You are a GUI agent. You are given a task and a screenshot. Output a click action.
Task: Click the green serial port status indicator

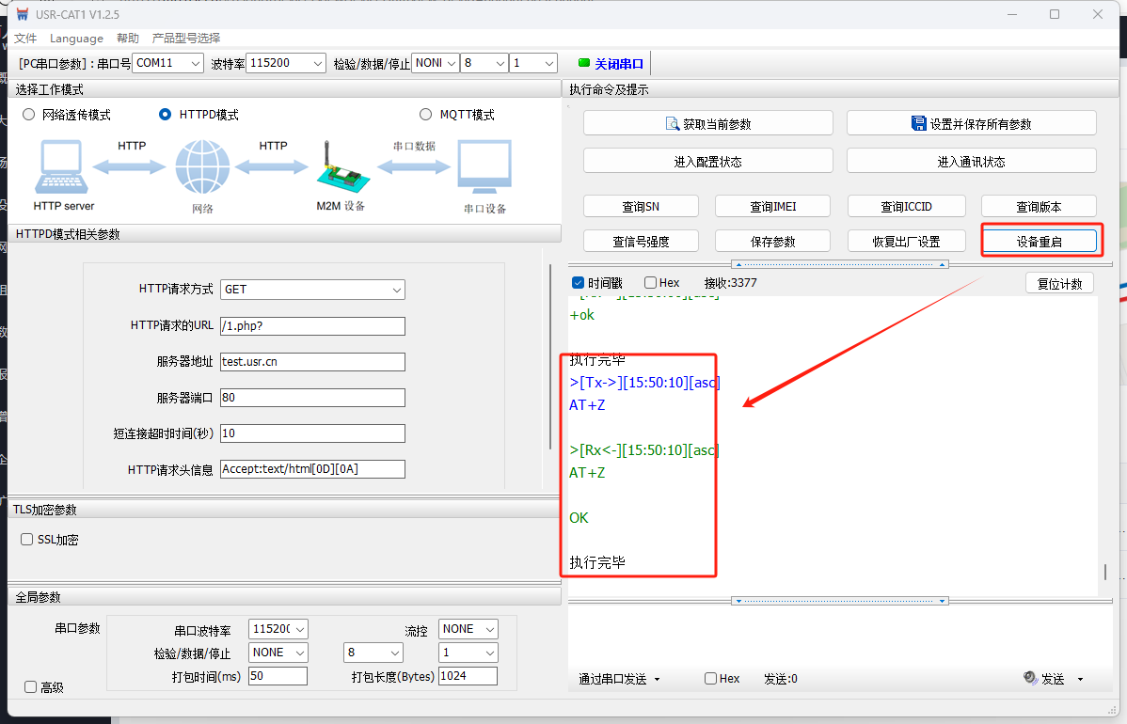583,63
